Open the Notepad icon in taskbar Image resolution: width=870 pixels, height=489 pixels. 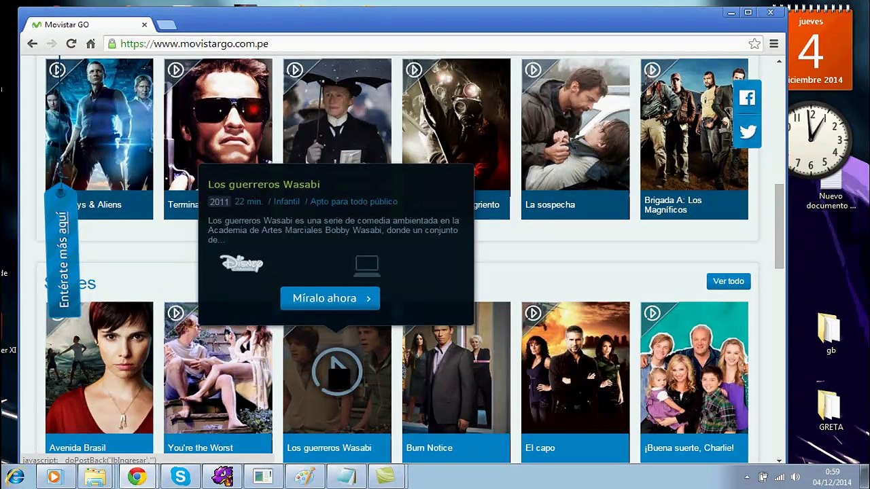point(346,477)
